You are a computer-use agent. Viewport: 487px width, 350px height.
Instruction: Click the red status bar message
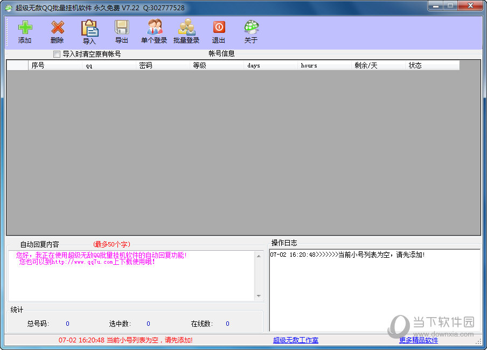click(126, 340)
